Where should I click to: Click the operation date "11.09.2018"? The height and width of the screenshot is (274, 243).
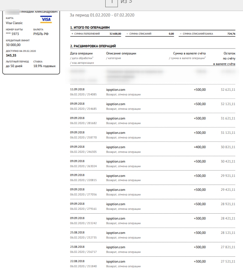point(77,90)
